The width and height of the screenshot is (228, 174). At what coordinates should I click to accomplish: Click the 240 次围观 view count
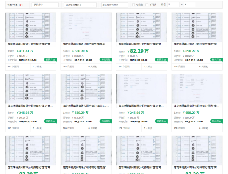(x=124, y=67)
